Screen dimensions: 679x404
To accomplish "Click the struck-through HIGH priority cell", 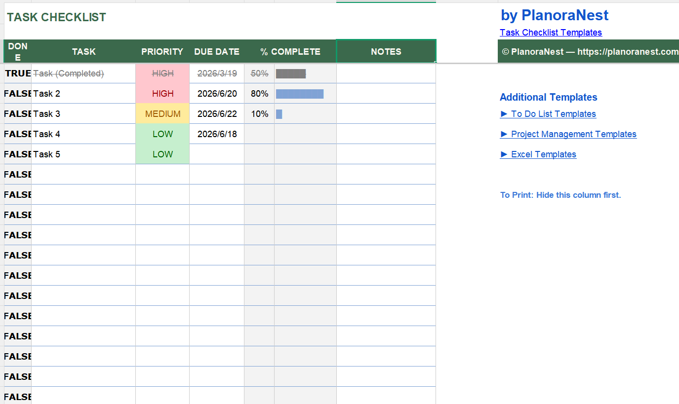I will click(162, 73).
